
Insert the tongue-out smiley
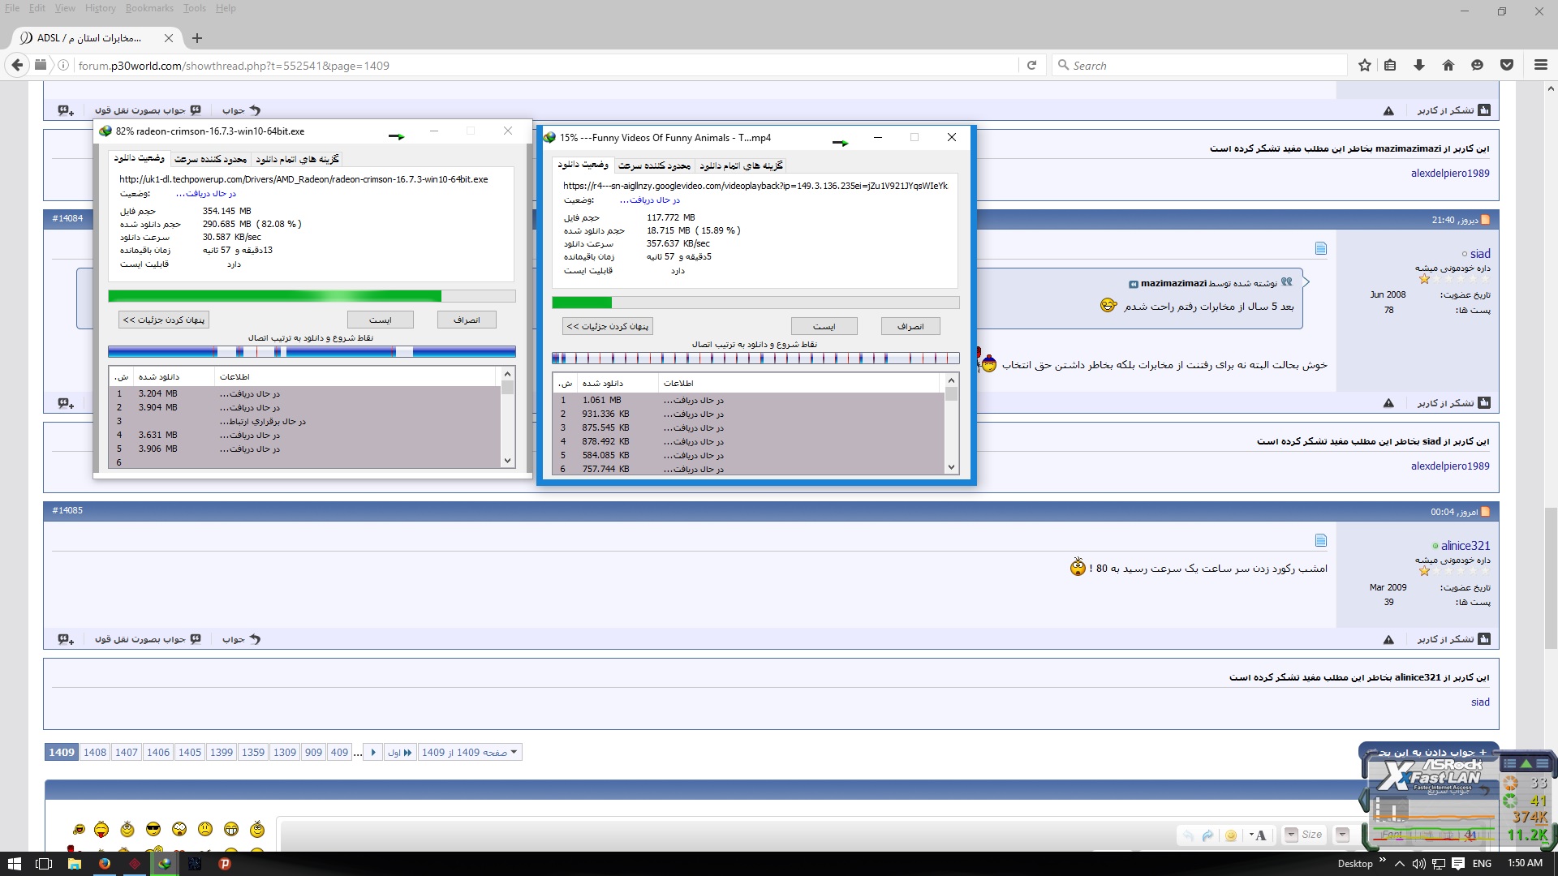tap(101, 828)
